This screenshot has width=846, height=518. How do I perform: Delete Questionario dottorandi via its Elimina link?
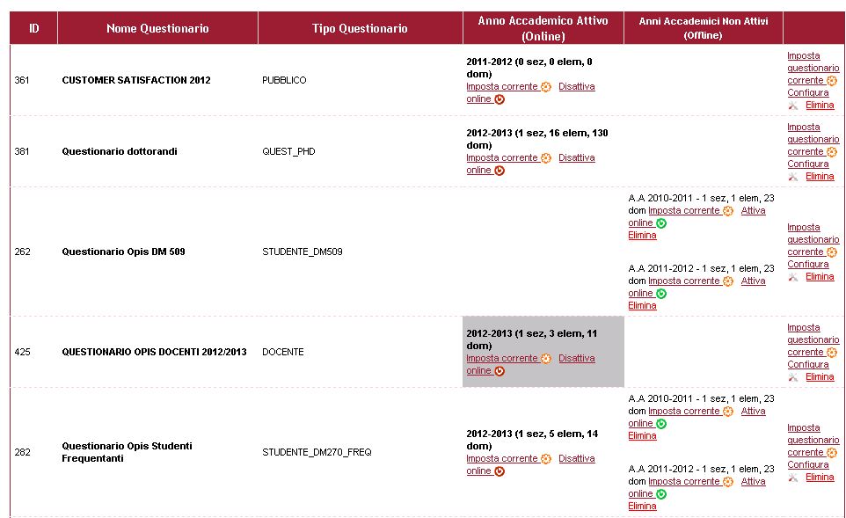tap(820, 176)
